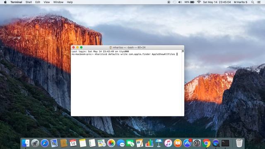Open the Mail stamp icon in Dock
The image size is (265, 149).
click(x=54, y=143)
